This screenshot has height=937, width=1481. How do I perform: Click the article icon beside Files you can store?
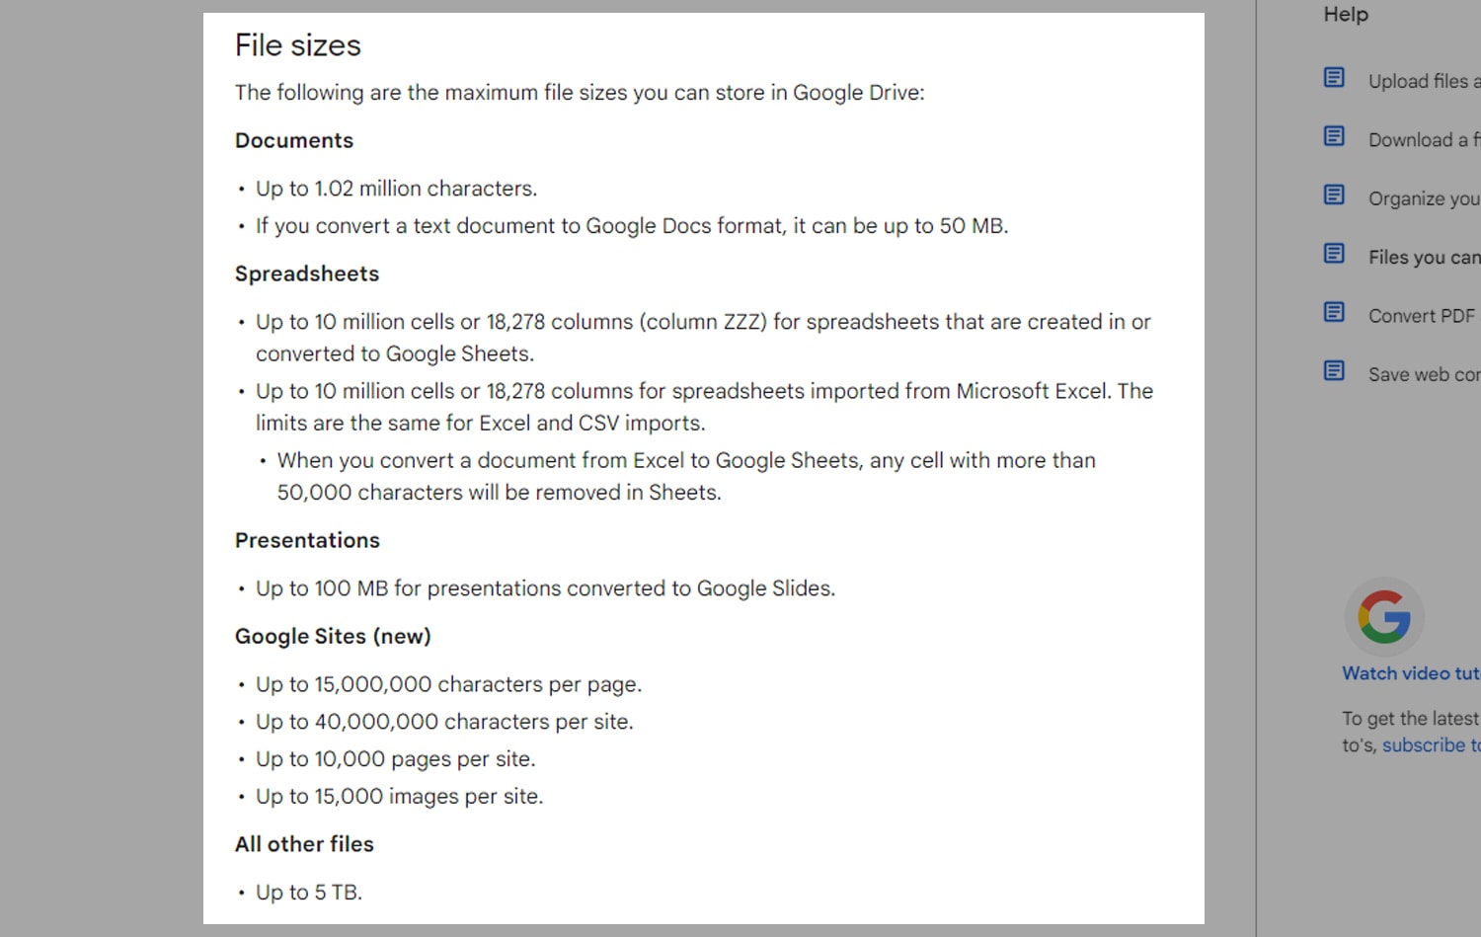coord(1335,254)
